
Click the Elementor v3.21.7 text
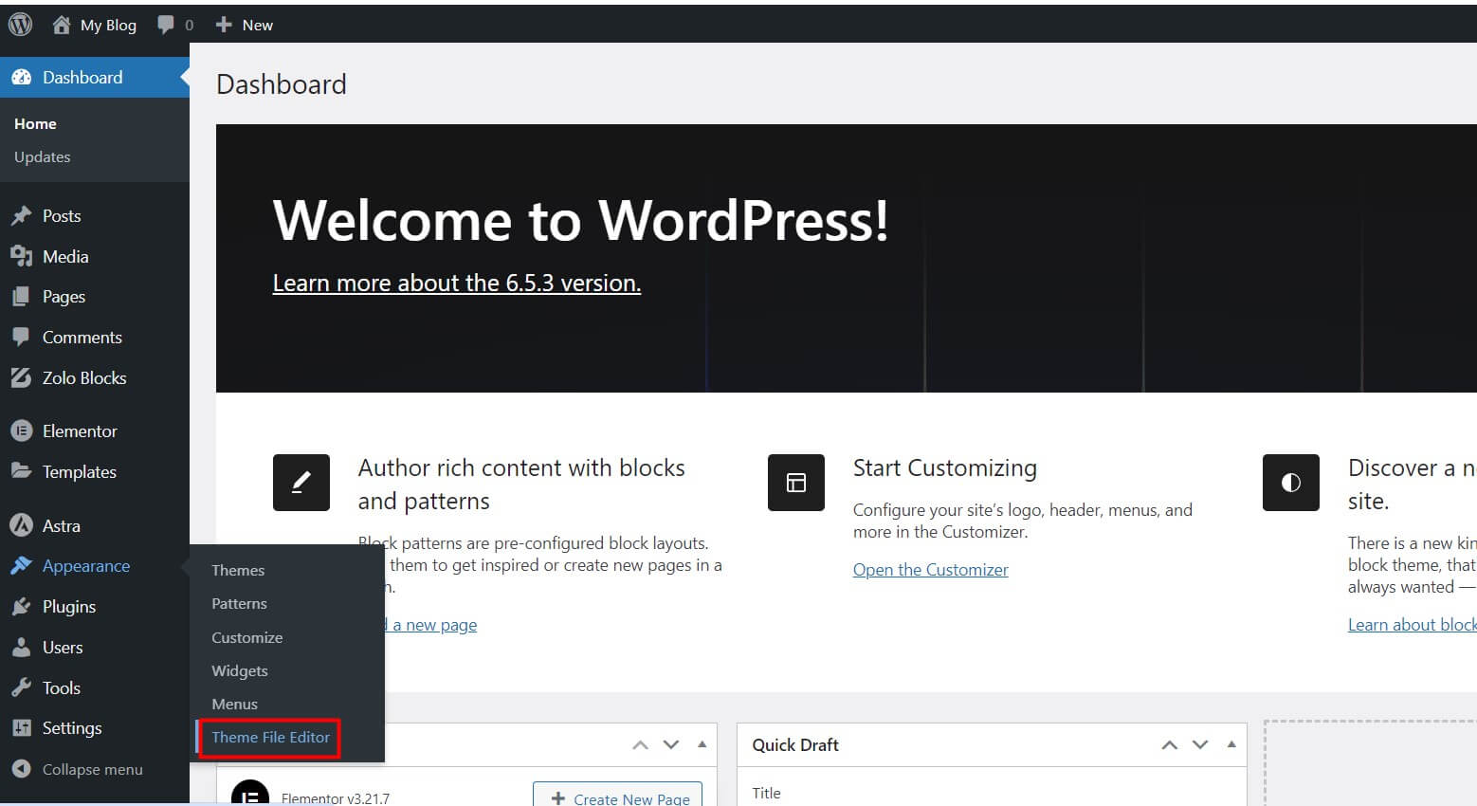(x=336, y=798)
